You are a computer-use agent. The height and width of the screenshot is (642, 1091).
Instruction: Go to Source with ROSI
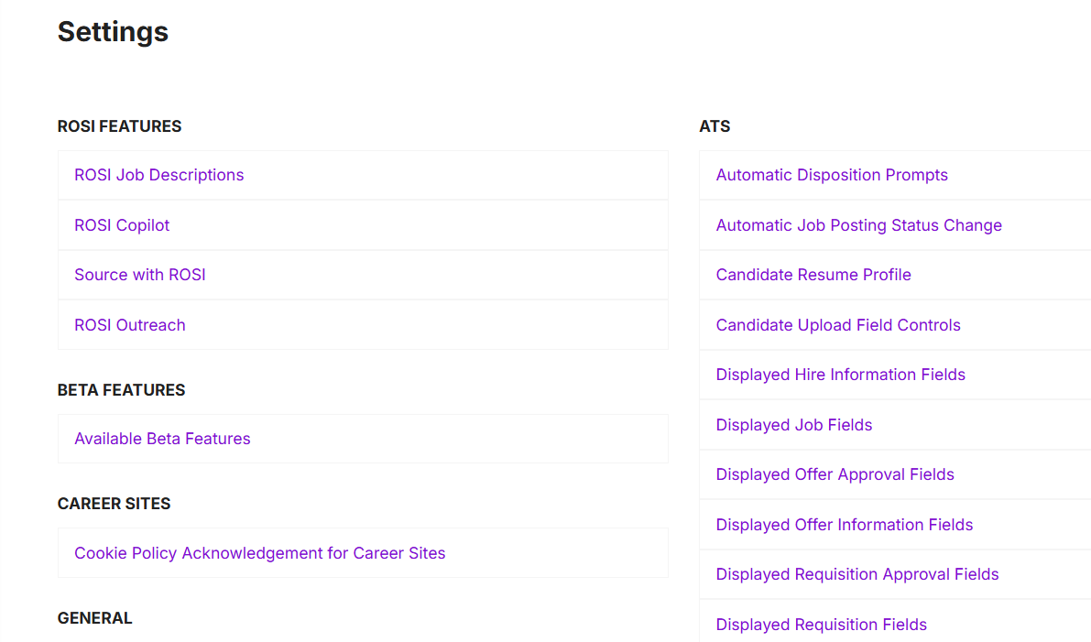pos(140,275)
